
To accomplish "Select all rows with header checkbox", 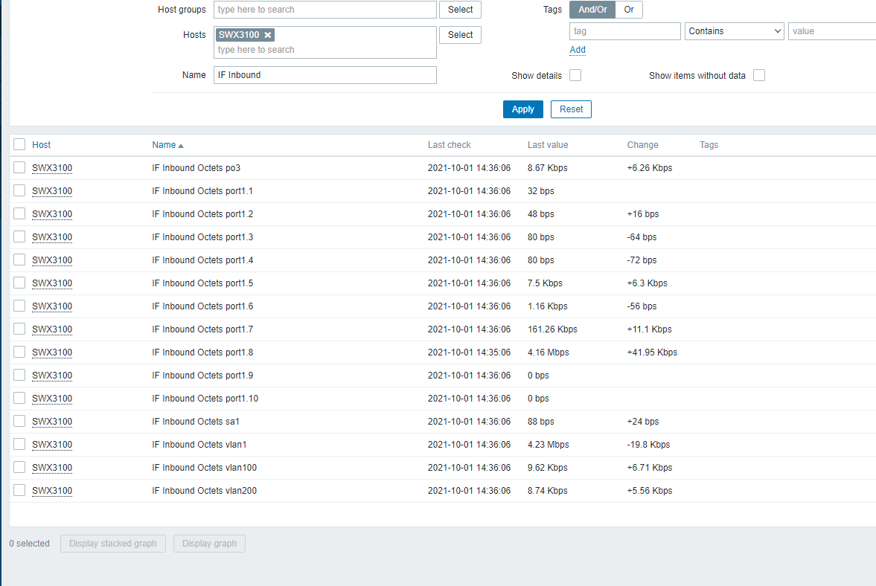I will pyautogui.click(x=19, y=144).
